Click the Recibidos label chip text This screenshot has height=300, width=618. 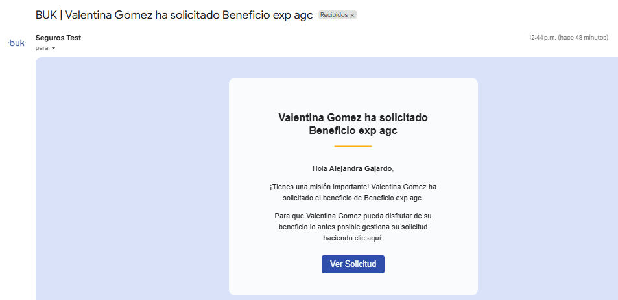click(334, 15)
